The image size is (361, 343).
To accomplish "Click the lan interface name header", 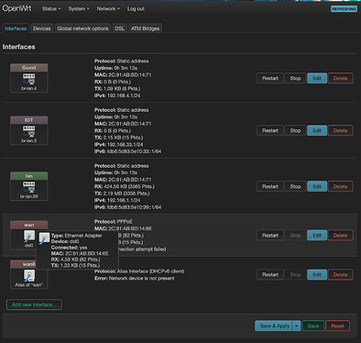I will pos(29,176).
